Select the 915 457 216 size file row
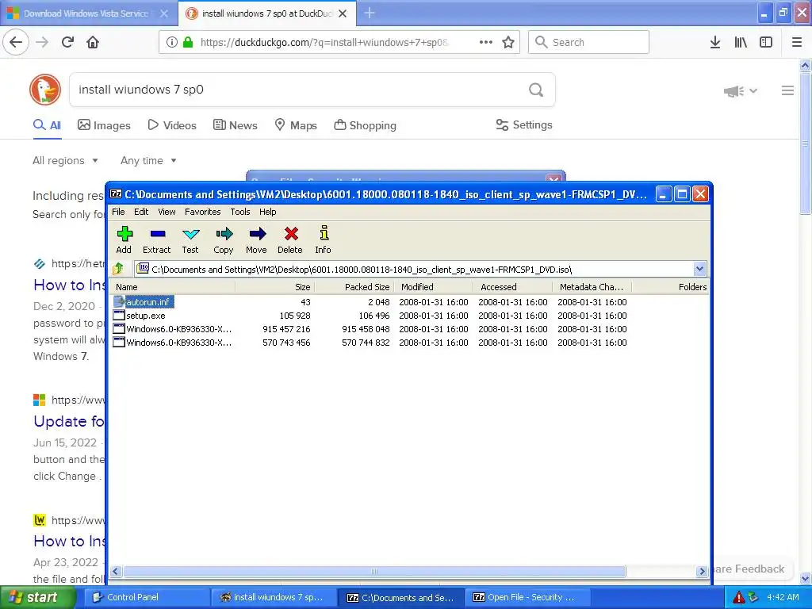This screenshot has height=609, width=812. [408, 329]
